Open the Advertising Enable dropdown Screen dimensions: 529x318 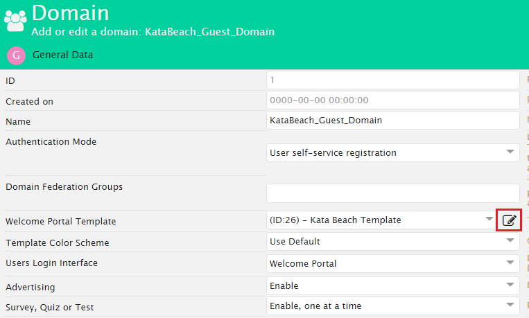392,285
